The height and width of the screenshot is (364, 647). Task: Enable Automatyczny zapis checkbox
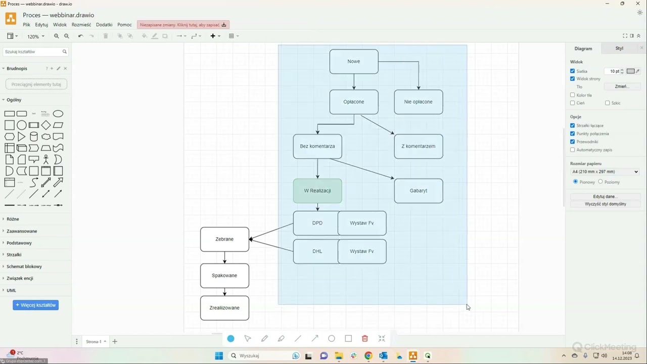[x=573, y=150]
